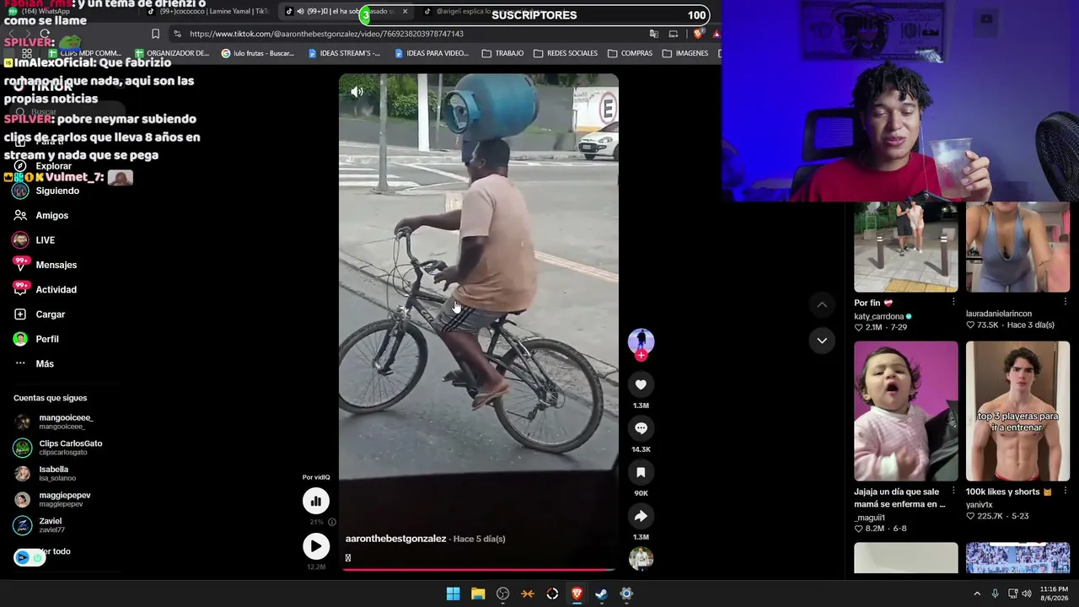Open the vidIQ stats chart button
Image resolution: width=1079 pixels, height=607 pixels.
pos(316,501)
